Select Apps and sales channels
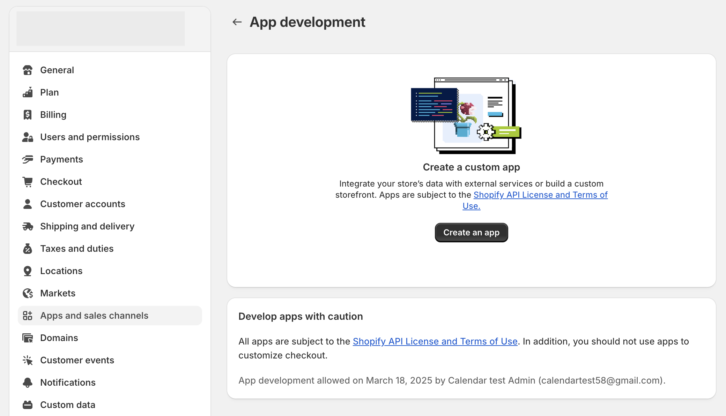Image resolution: width=726 pixels, height=416 pixels. point(110,316)
